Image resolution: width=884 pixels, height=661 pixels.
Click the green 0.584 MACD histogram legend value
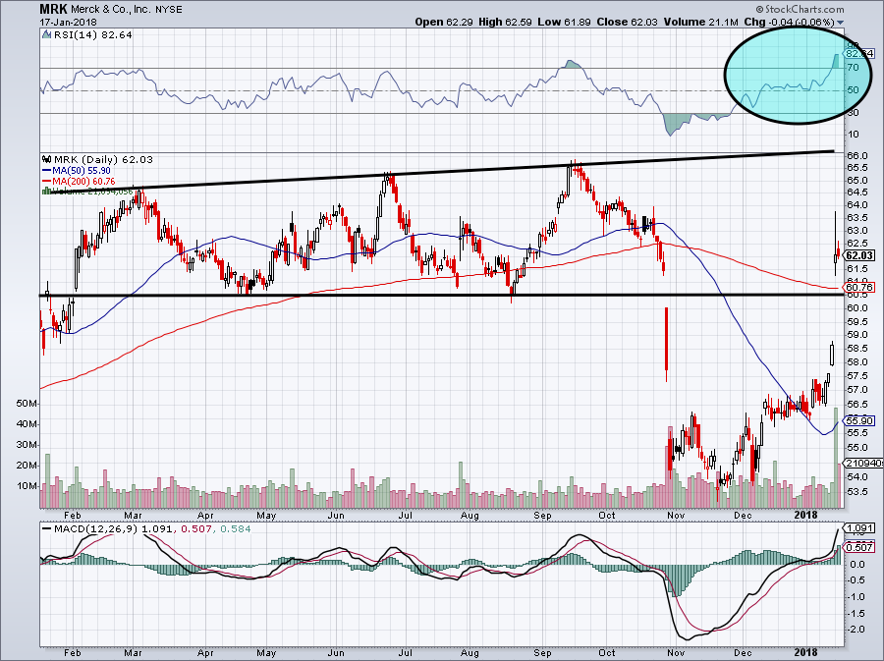(236, 529)
